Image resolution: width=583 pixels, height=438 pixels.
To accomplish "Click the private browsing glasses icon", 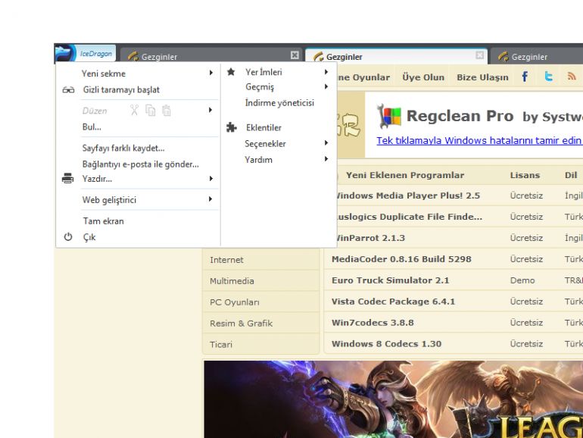I will 68,89.
